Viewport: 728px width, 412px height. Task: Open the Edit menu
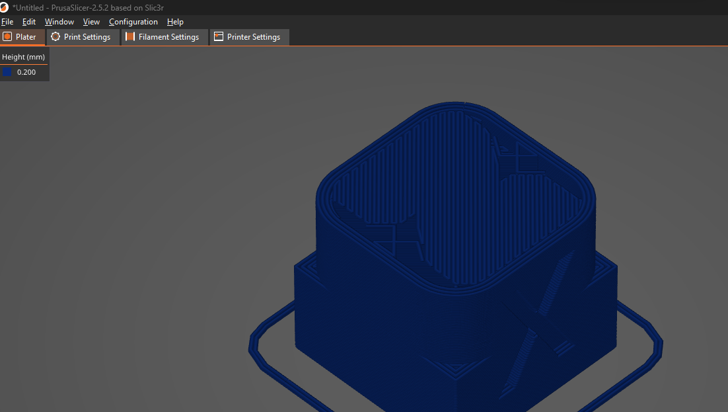[29, 22]
